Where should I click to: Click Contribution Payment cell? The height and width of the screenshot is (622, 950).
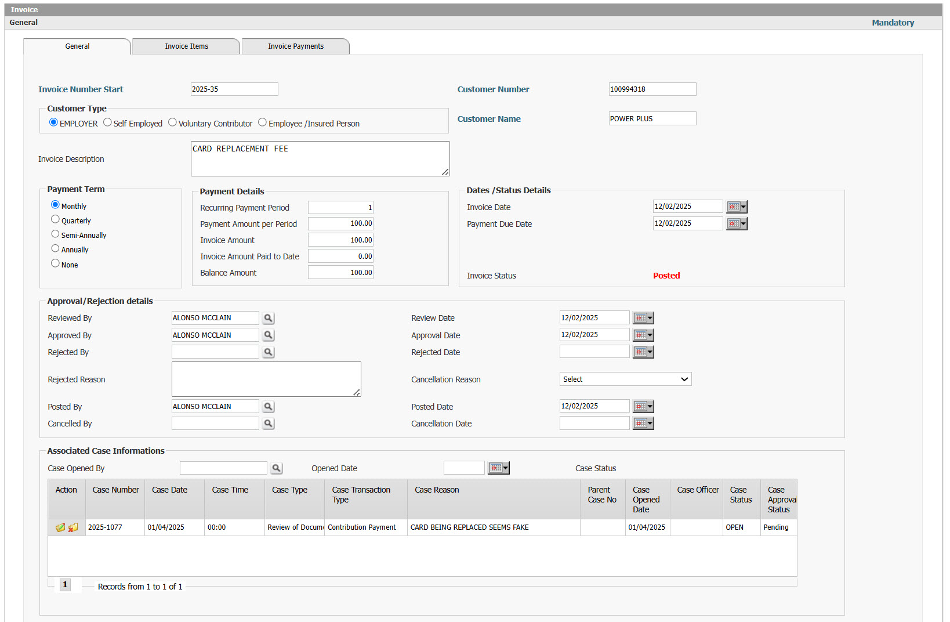pyautogui.click(x=366, y=527)
